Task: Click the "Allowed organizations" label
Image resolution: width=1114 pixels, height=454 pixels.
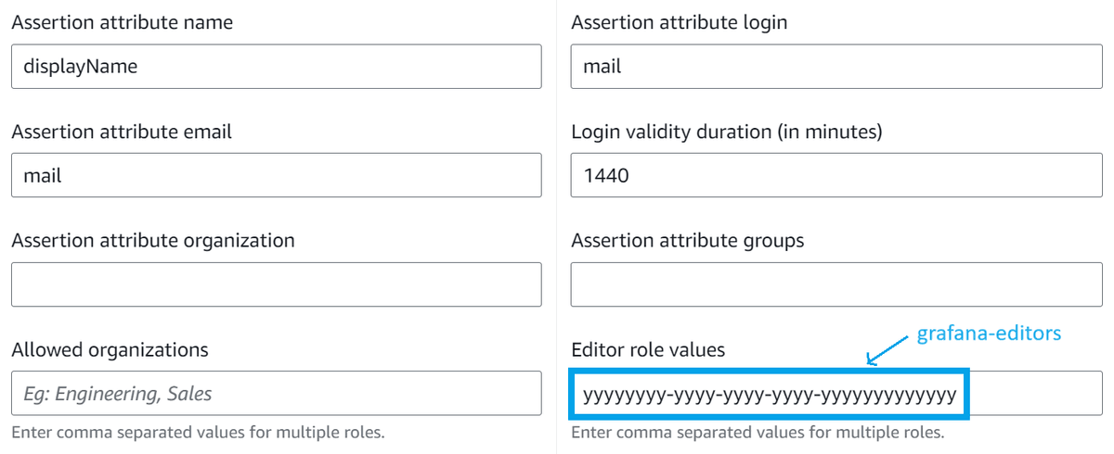Action: pyautogui.click(x=110, y=349)
